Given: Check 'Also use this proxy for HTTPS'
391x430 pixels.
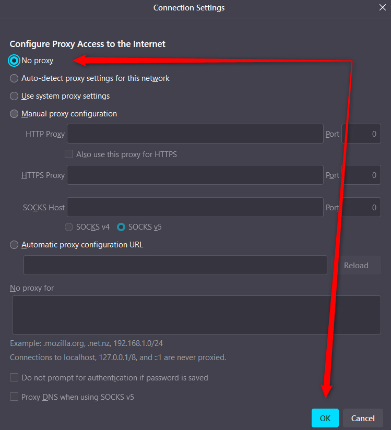Looking at the screenshot, I should (68, 154).
